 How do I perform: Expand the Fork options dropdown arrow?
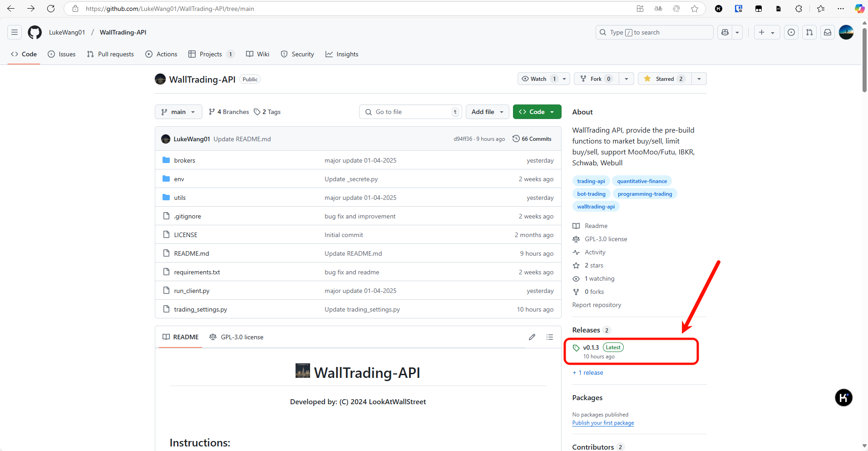626,79
